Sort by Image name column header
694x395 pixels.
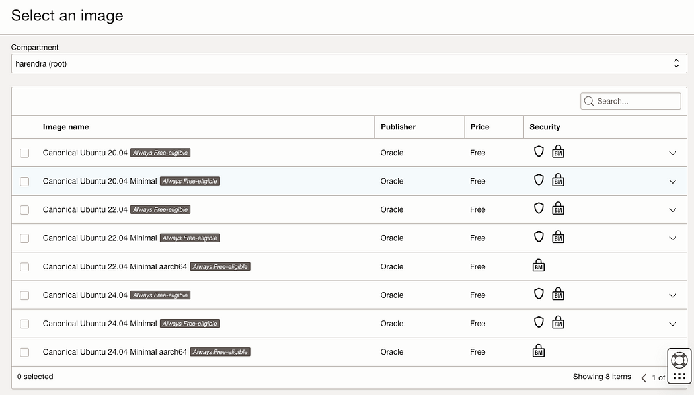tap(65, 127)
